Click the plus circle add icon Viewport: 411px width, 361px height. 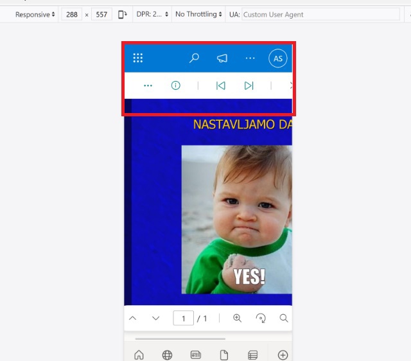pyautogui.click(x=283, y=355)
